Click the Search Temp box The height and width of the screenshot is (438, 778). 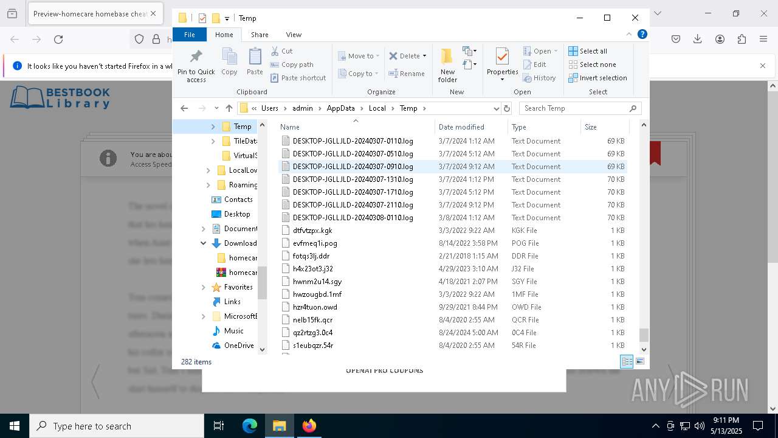580,108
